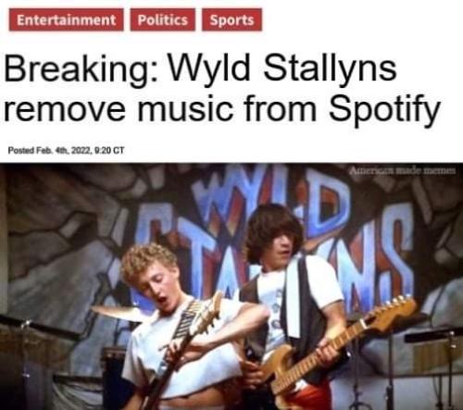463x410 pixels.
Task: Select the Sports category tab
Action: [x=231, y=19]
